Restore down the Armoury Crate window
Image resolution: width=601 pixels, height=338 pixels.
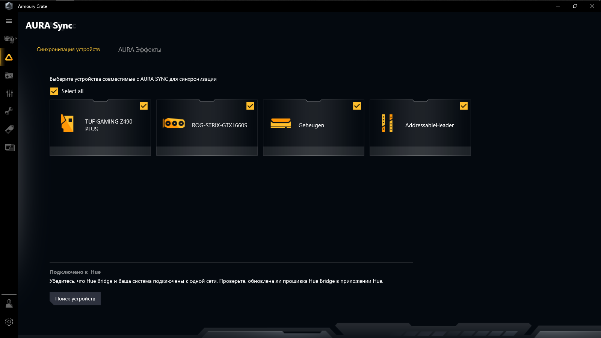575,6
